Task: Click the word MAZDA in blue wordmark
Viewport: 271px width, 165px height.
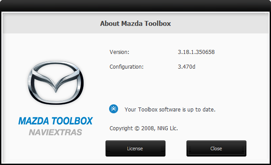Action: click(34, 121)
